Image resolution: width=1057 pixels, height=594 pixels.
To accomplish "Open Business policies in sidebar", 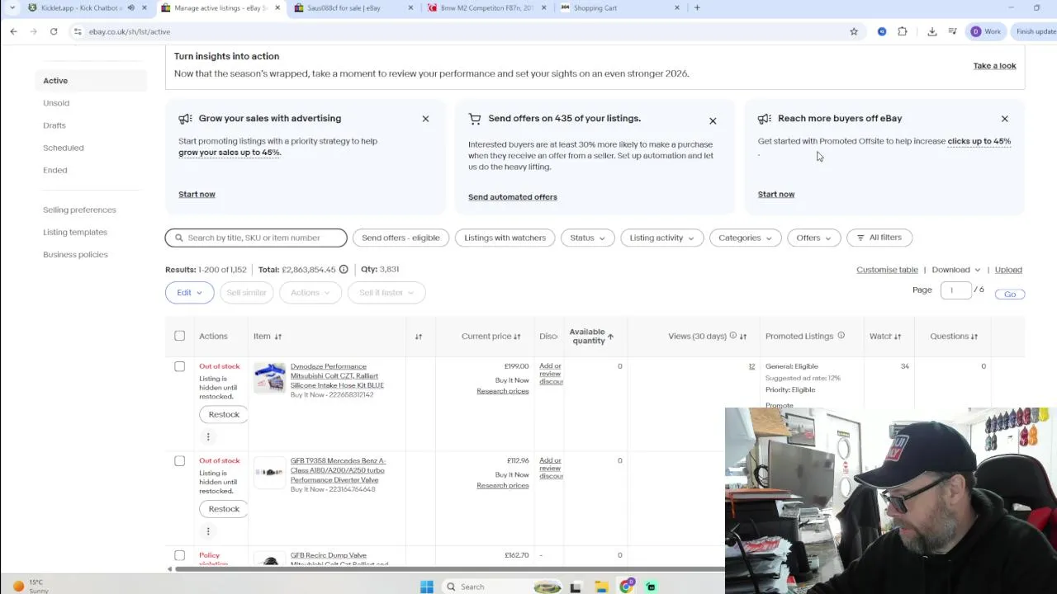I will pyautogui.click(x=75, y=254).
